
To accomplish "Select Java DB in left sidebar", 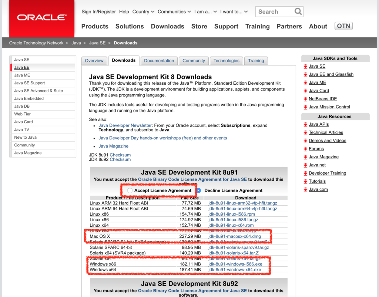I will pos(43,106).
